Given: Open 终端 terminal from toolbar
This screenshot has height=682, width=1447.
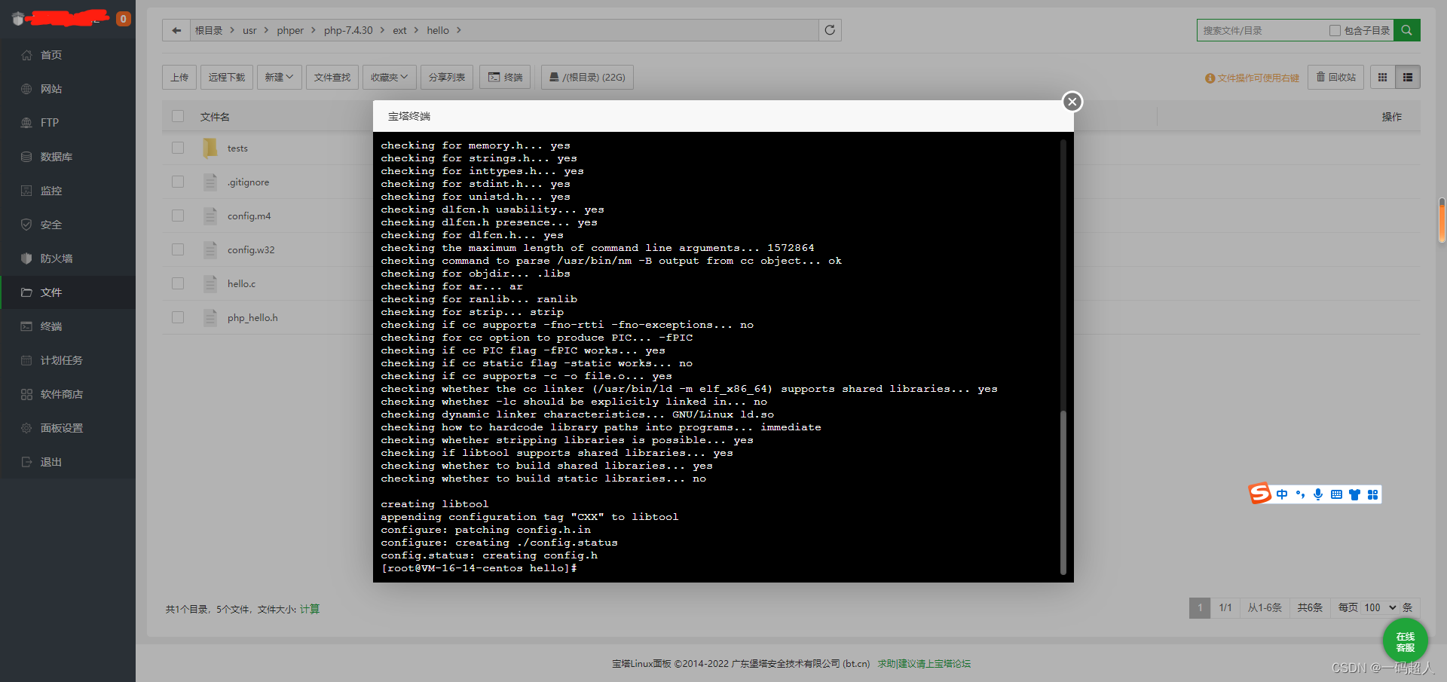Looking at the screenshot, I should coord(505,77).
